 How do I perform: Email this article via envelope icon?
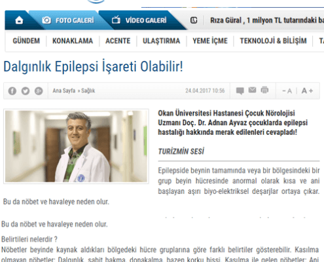(x=252, y=90)
